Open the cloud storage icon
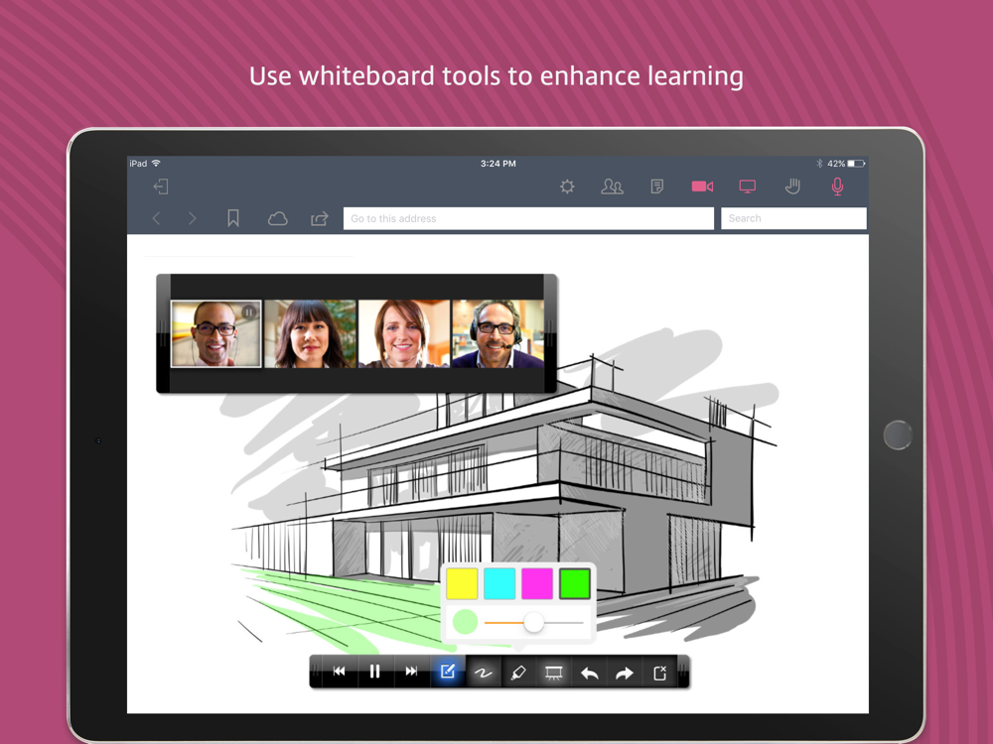993x744 pixels. pyautogui.click(x=277, y=219)
